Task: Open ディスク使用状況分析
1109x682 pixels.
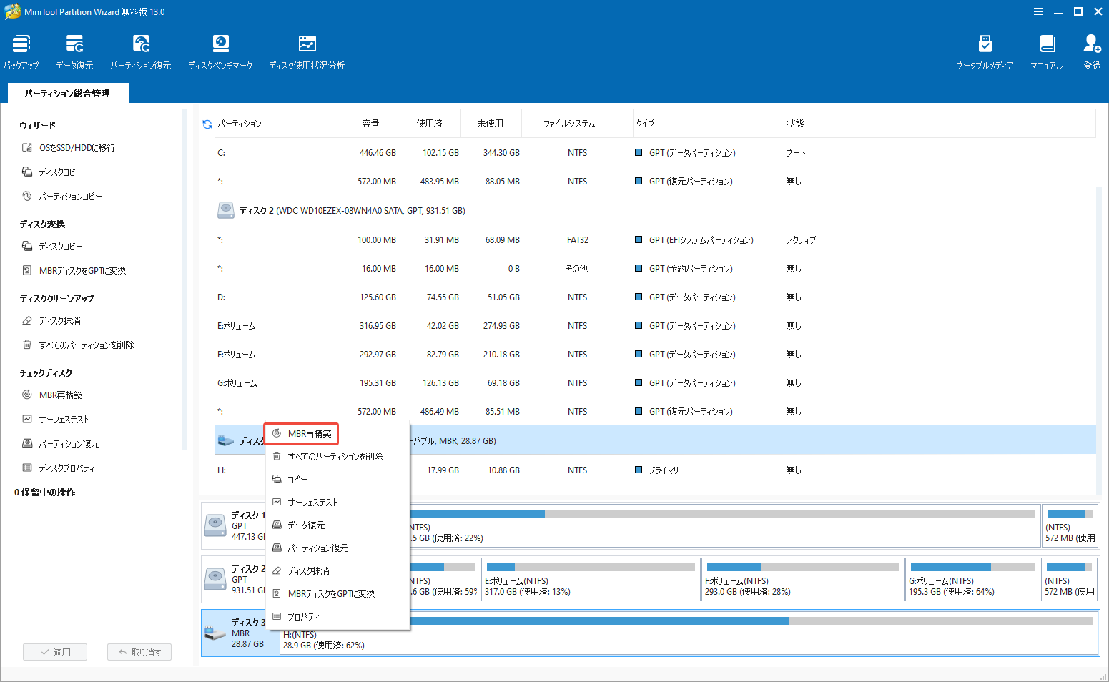Action: tap(307, 50)
